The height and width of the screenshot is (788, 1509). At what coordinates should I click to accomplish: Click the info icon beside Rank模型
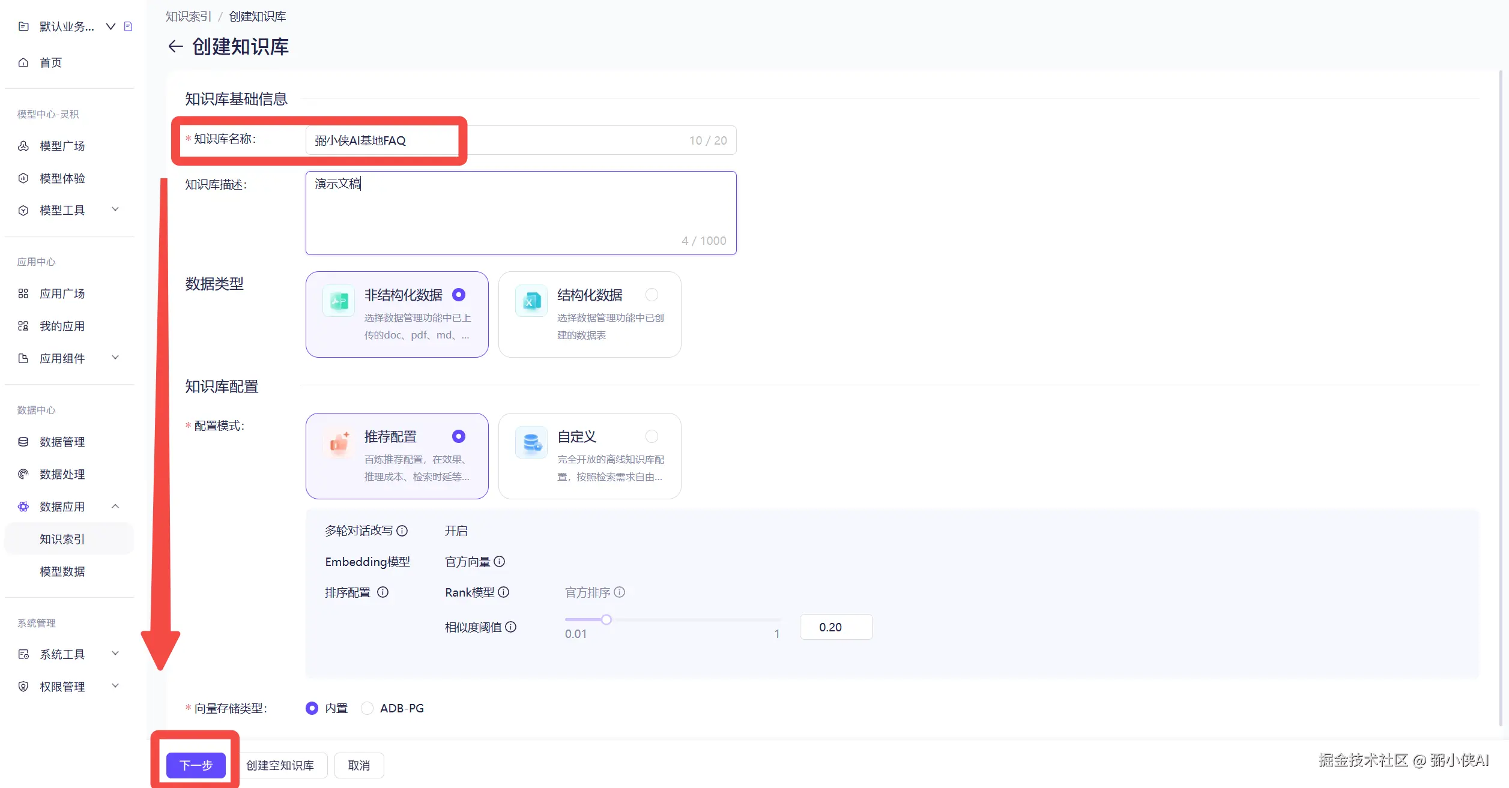(504, 592)
